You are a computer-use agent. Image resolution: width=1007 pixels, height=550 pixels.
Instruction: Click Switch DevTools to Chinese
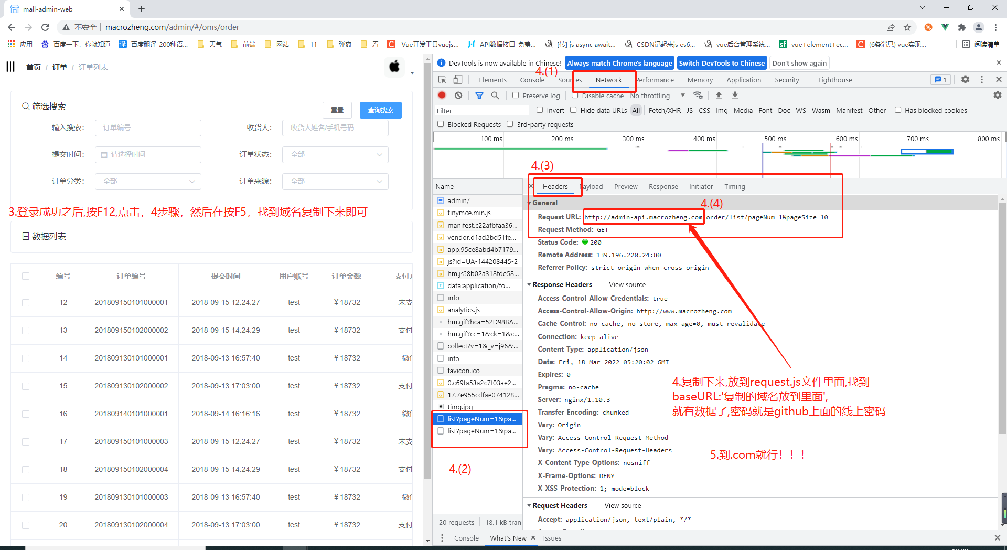[722, 63]
